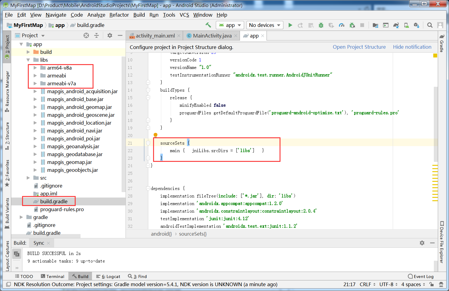Expand the build folder node

(x=28, y=52)
